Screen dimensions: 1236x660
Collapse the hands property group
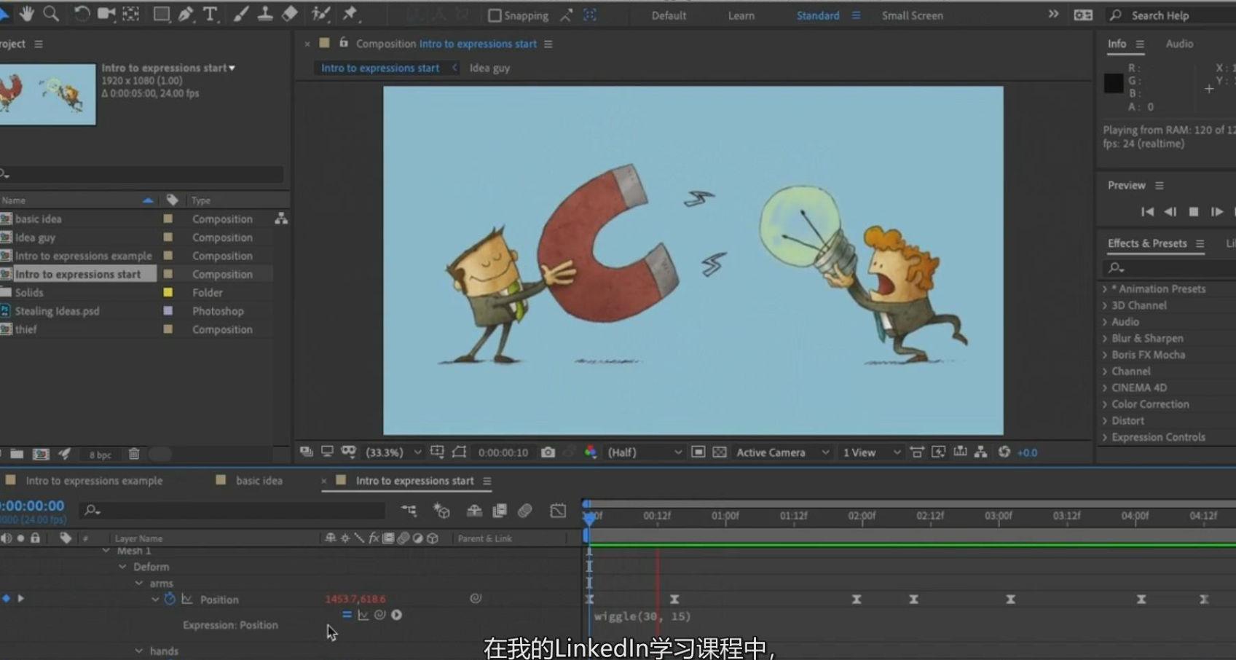coord(138,651)
